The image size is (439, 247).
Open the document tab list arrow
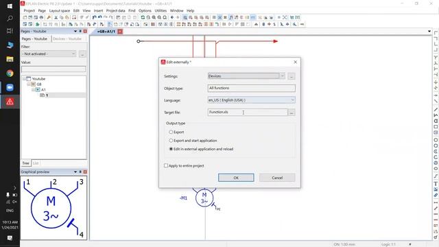coord(429,32)
